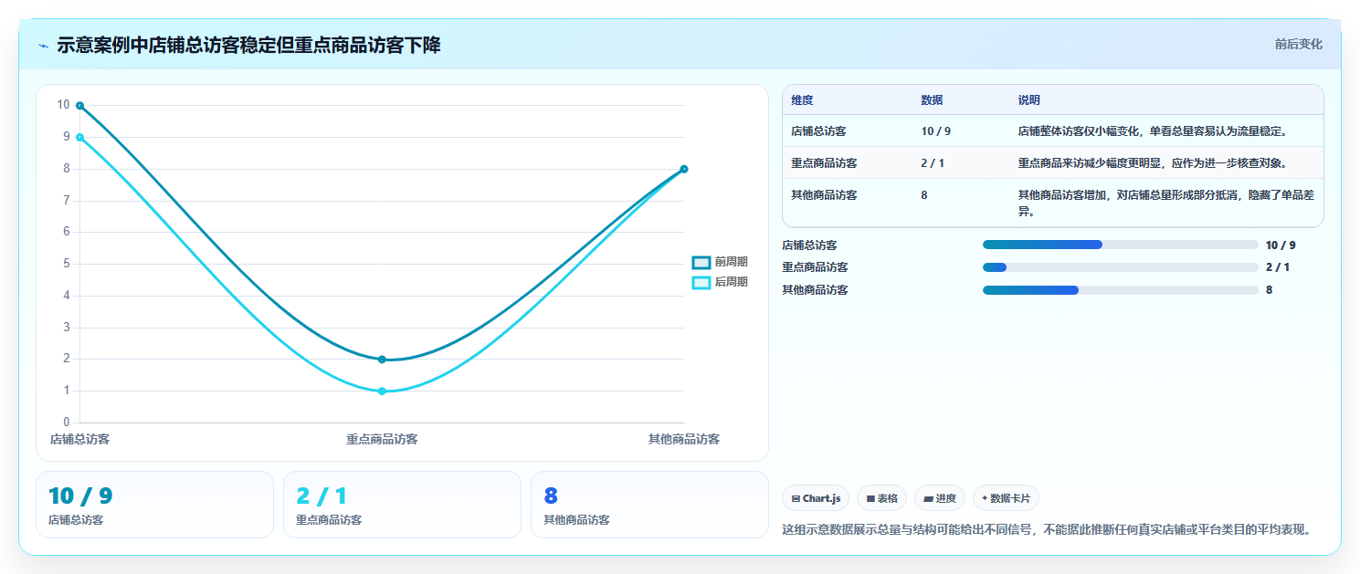The height and width of the screenshot is (574, 1360).
Task: Click the lightning icon beside the title
Action: pos(43,46)
